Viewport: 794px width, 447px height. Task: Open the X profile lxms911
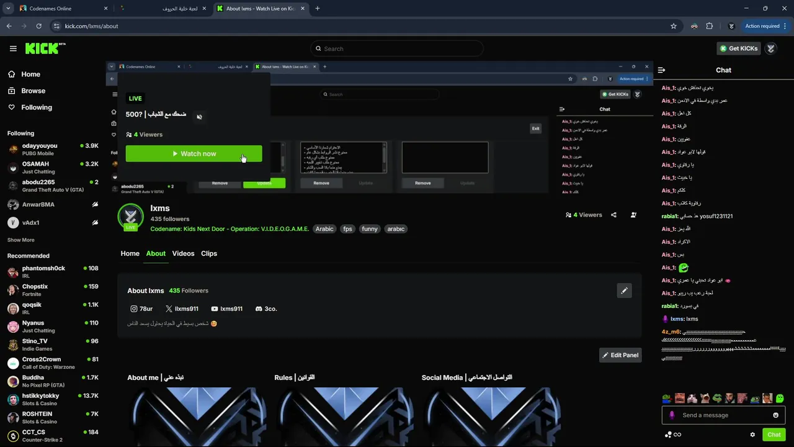[x=182, y=309]
